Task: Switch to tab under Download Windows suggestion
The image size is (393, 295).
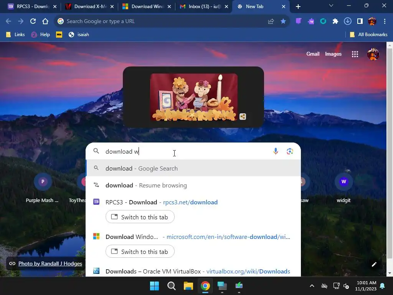Action: pos(140,252)
